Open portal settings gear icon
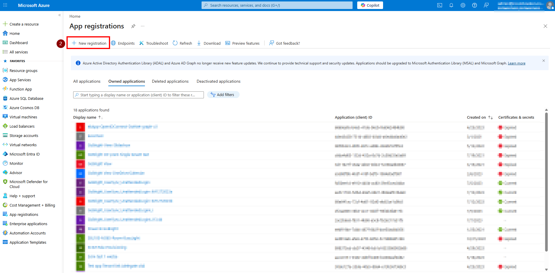The image size is (555, 273). pyautogui.click(x=463, y=5)
